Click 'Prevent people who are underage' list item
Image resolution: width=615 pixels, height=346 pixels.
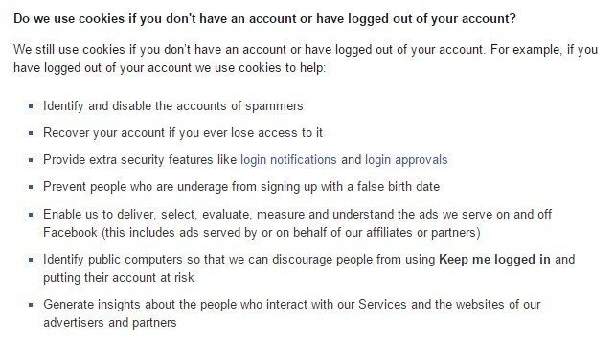[x=241, y=186]
